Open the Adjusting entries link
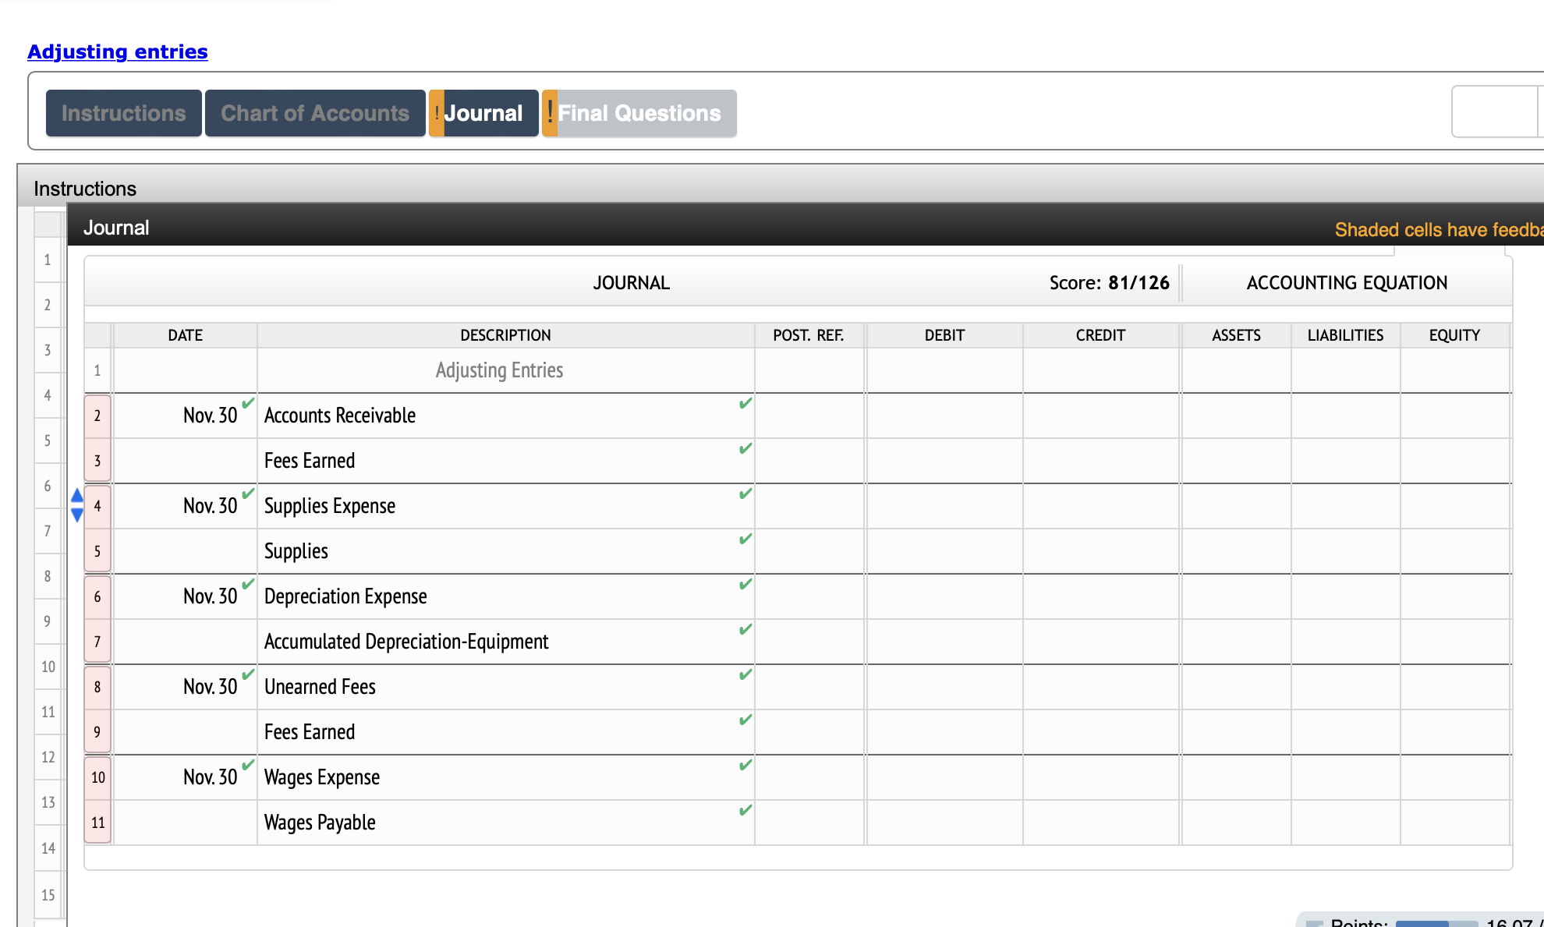 pyautogui.click(x=117, y=51)
